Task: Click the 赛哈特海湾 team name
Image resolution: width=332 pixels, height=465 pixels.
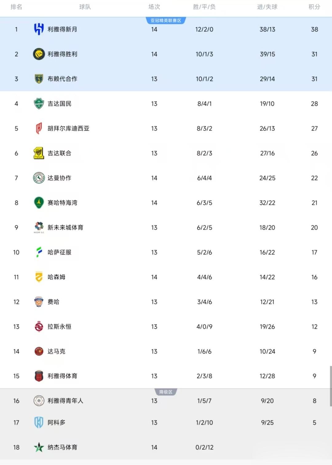Action: tap(62, 203)
